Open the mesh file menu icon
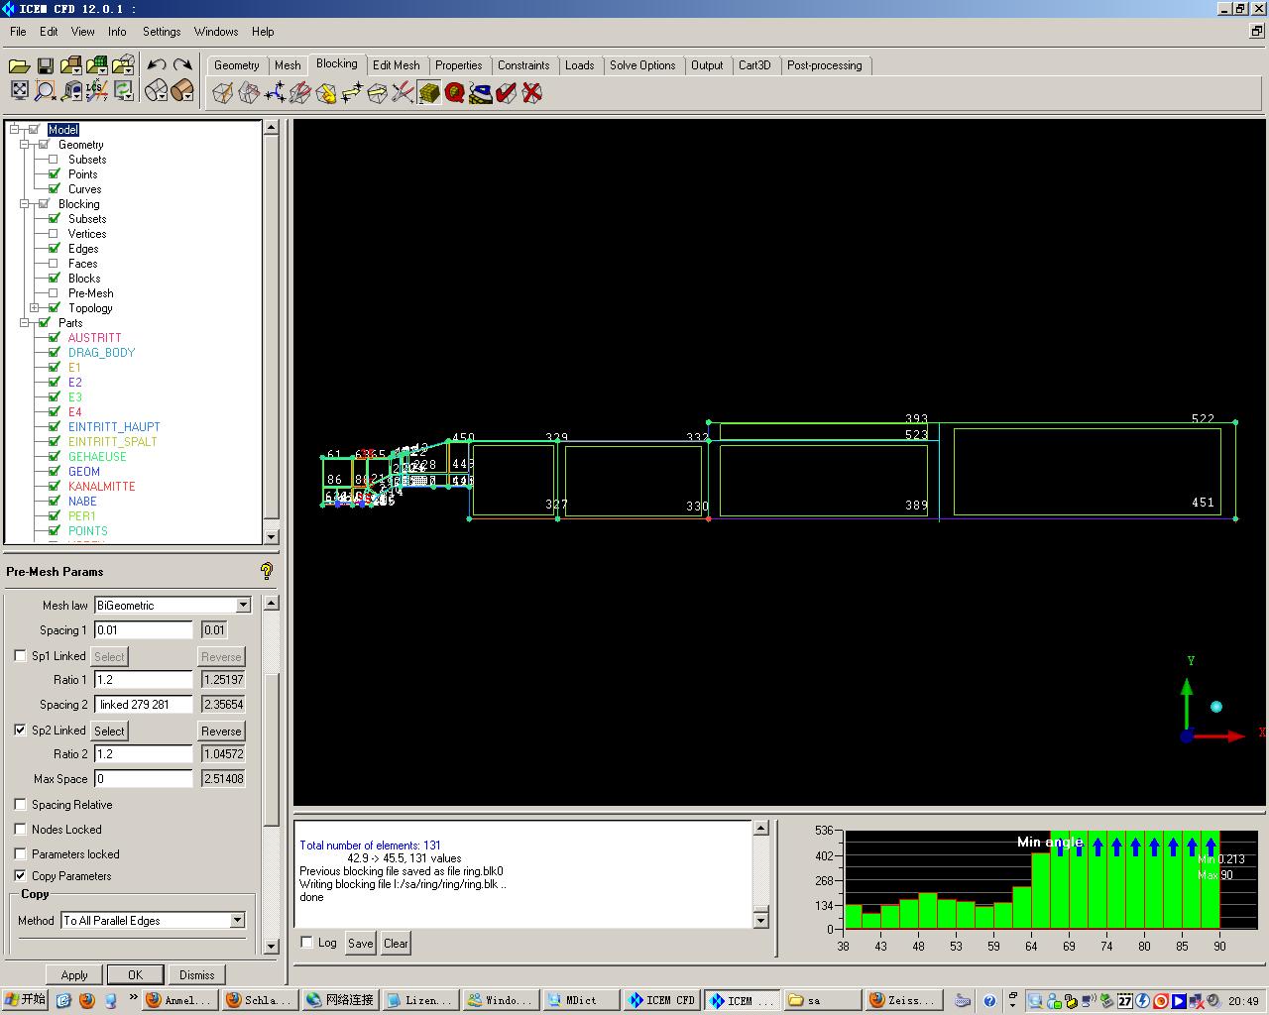This screenshot has height=1015, width=1269. (97, 65)
